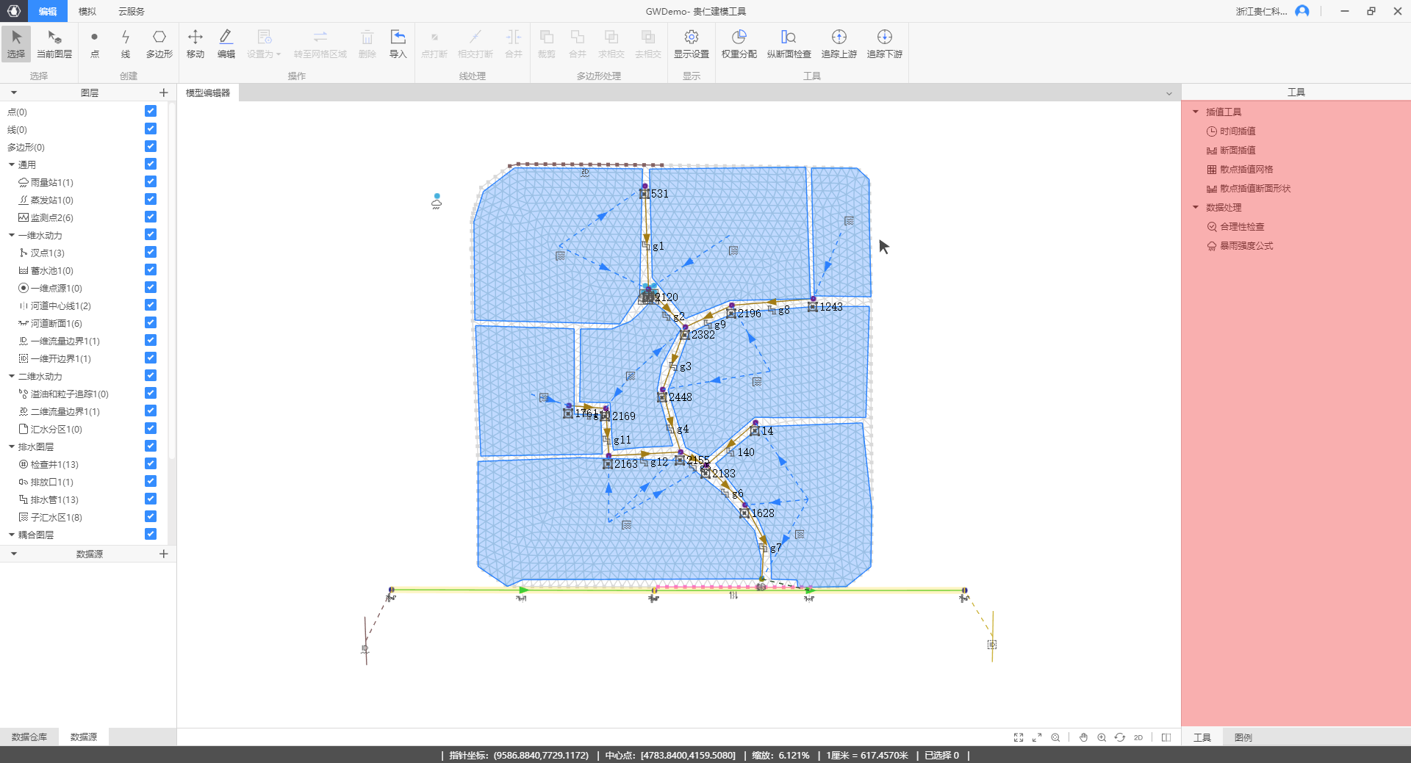
Task: Switch to the 图例 bottom tab
Action: point(1243,737)
